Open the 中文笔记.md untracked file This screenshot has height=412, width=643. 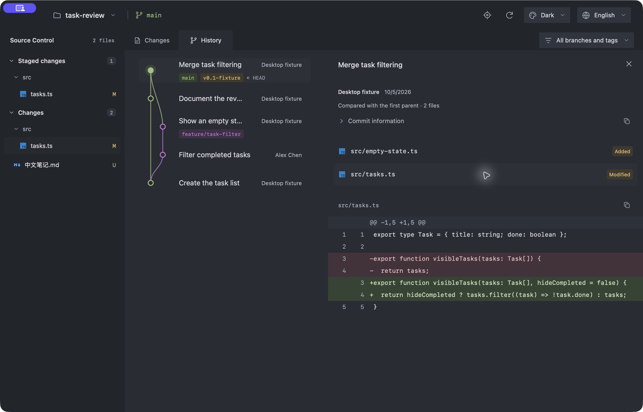62,165
